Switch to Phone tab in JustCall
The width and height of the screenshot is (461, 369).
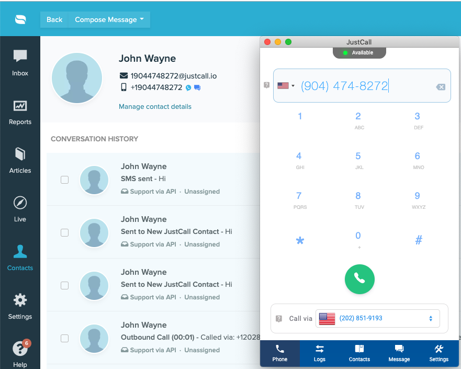[279, 353]
